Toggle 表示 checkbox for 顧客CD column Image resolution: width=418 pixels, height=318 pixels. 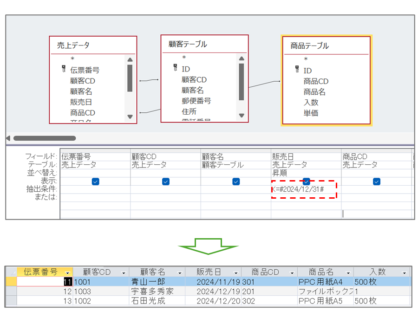tap(165, 182)
